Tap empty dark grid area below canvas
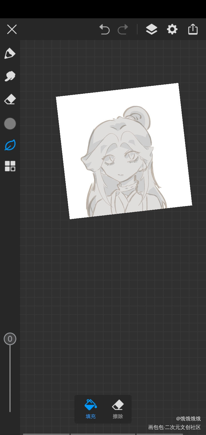 coord(114,286)
